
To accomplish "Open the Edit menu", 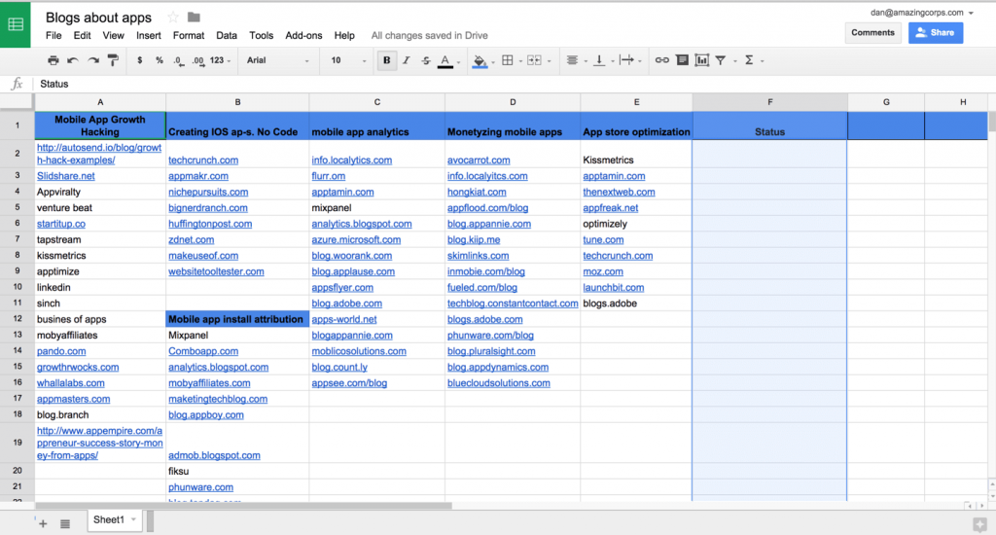I will point(82,36).
